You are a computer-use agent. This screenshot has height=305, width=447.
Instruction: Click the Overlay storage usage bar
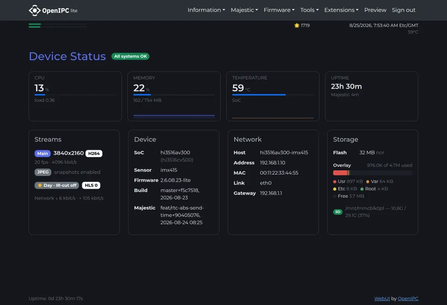(373, 173)
